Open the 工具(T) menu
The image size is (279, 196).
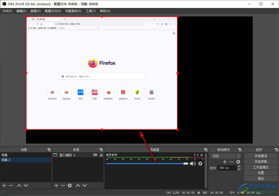tap(91, 11)
